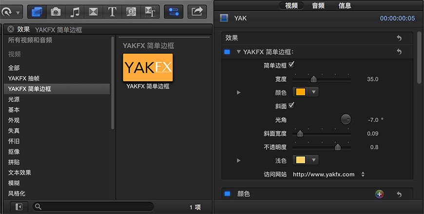Open the Themes browser icon
424x214 pixels.
click(150, 12)
